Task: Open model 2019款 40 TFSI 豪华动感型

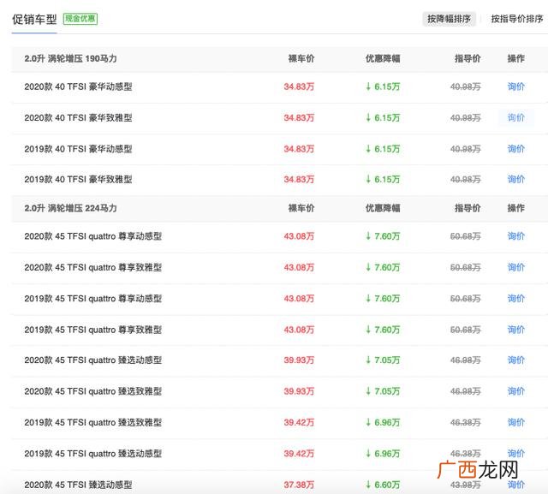Action: tap(78, 149)
